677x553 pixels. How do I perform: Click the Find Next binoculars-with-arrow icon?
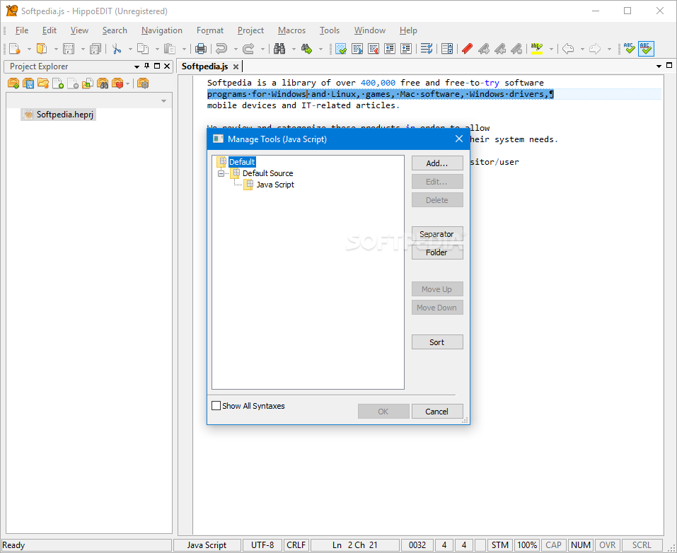306,49
